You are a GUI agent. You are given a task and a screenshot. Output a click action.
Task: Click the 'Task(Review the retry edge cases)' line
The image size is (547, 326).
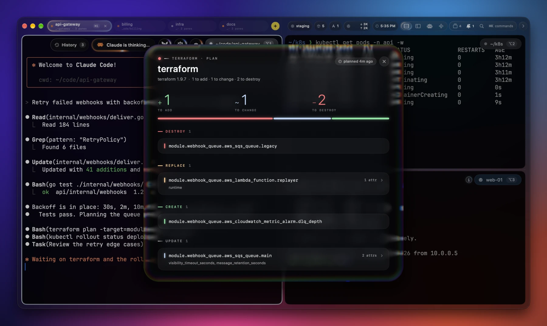[x=88, y=245]
